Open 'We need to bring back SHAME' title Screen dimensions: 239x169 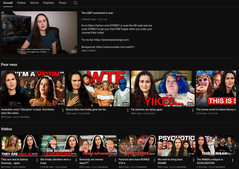click(170, 161)
